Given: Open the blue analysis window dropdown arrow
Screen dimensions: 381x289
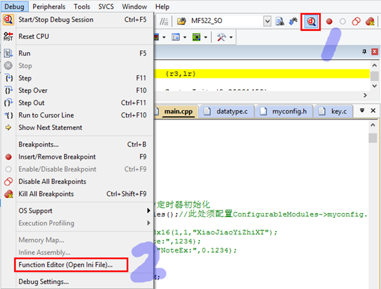Looking at the screenshot, I should point(185,38).
